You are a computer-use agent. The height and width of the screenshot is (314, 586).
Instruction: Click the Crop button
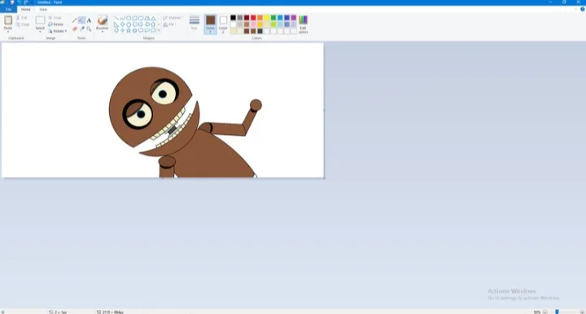pyautogui.click(x=55, y=18)
